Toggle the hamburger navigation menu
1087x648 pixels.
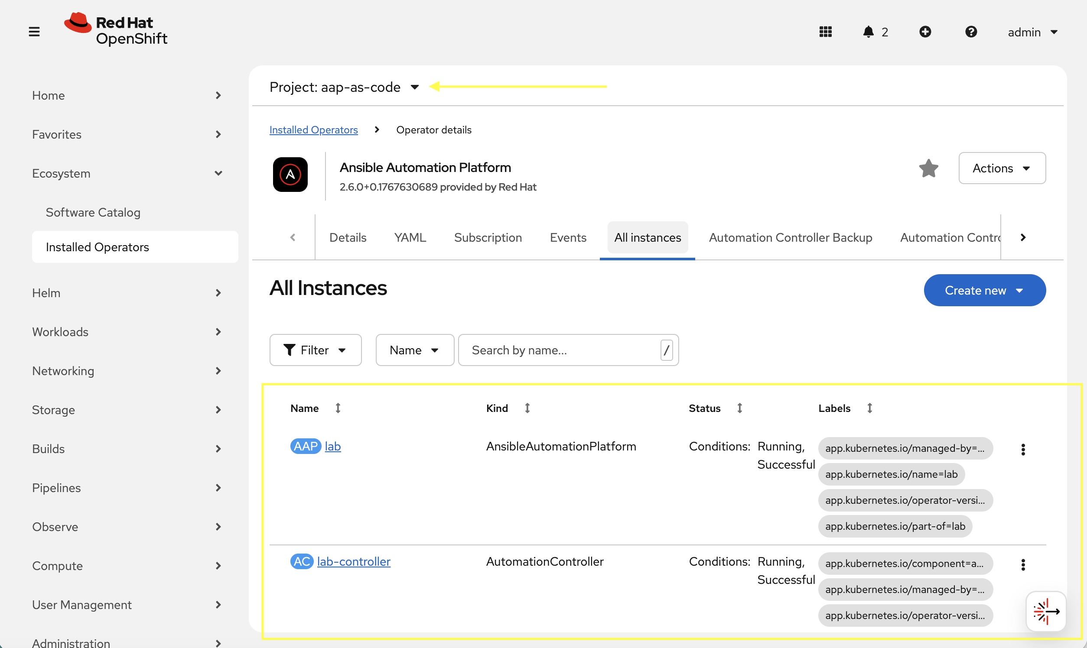34,32
